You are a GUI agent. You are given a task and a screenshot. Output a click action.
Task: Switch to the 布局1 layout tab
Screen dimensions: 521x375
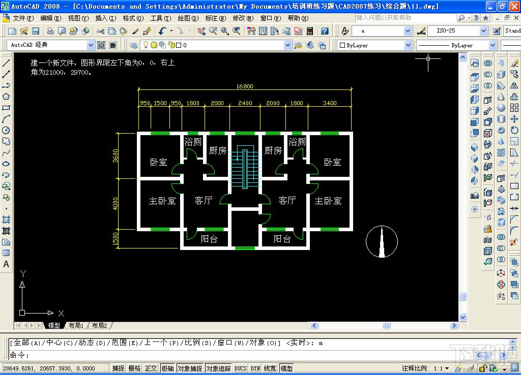click(76, 326)
